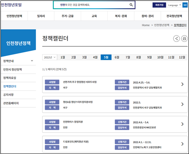Click the print icon beside 정책캘린더 title
189x154 pixels.
click(185, 39)
